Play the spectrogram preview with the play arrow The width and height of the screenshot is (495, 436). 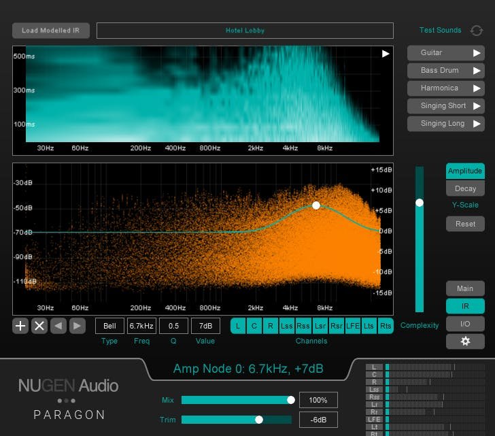point(386,54)
